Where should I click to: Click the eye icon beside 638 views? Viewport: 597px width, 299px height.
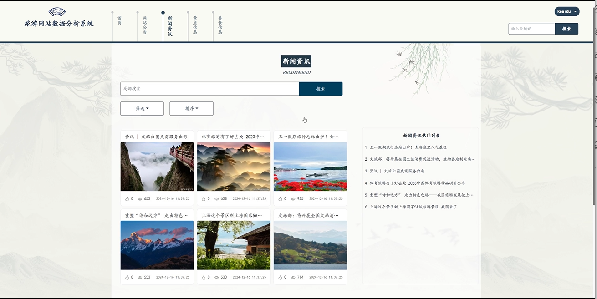point(216,199)
